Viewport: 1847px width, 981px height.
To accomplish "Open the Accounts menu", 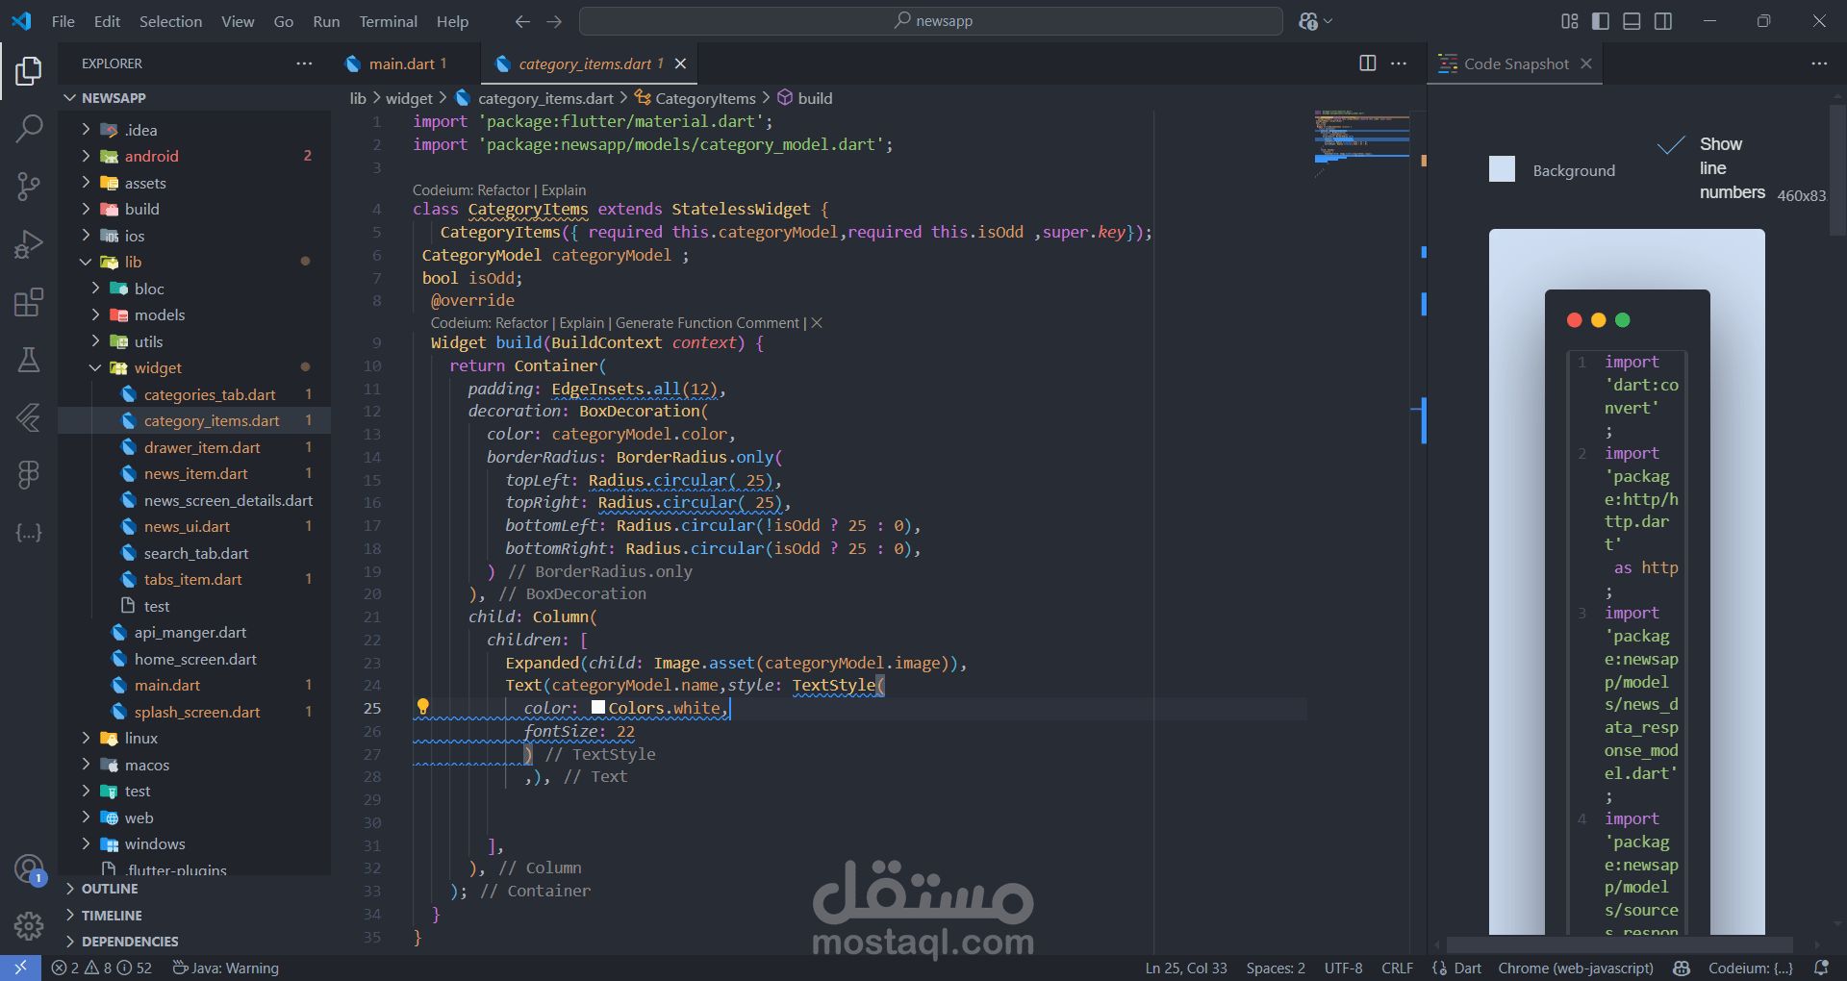I will point(29,869).
